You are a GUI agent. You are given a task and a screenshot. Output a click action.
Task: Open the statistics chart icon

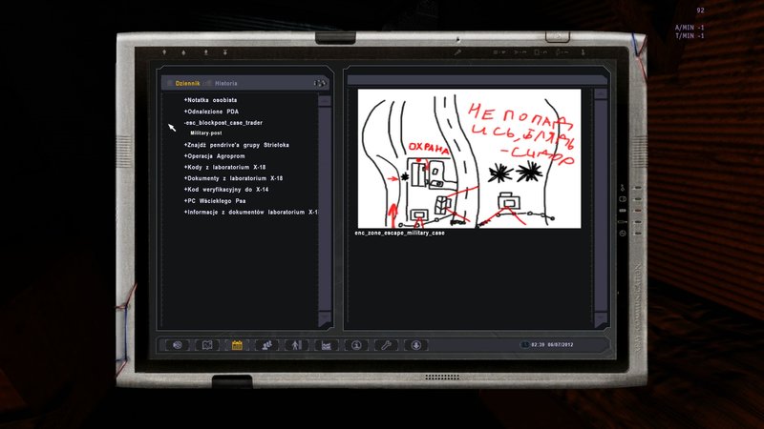click(326, 345)
